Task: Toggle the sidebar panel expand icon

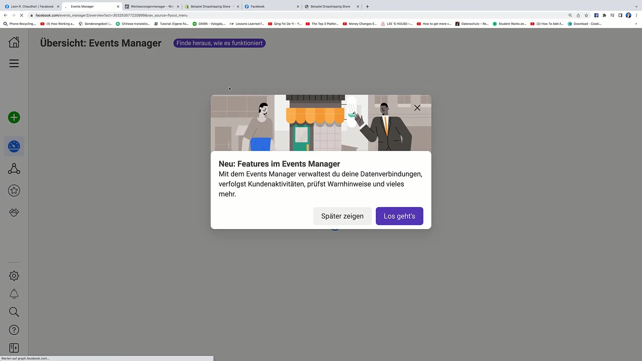Action: pyautogui.click(x=14, y=348)
